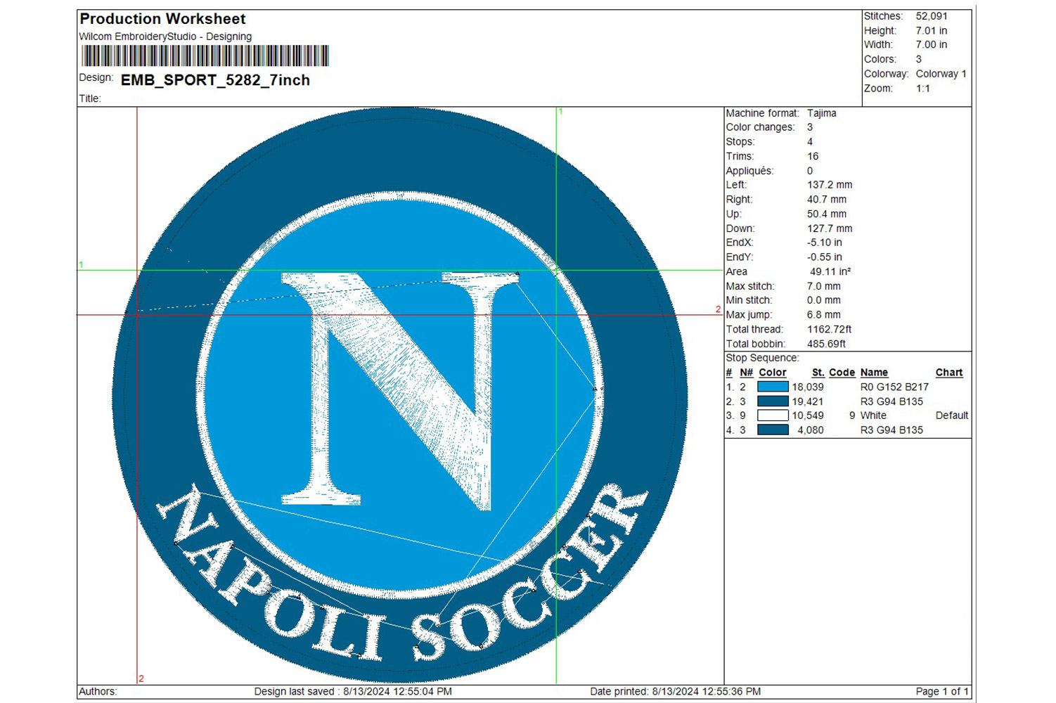Click the Stitches value 52,091
This screenshot has width=1056, height=703.
931,16
